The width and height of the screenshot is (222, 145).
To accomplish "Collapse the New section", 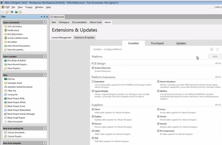I will pos(44,75).
